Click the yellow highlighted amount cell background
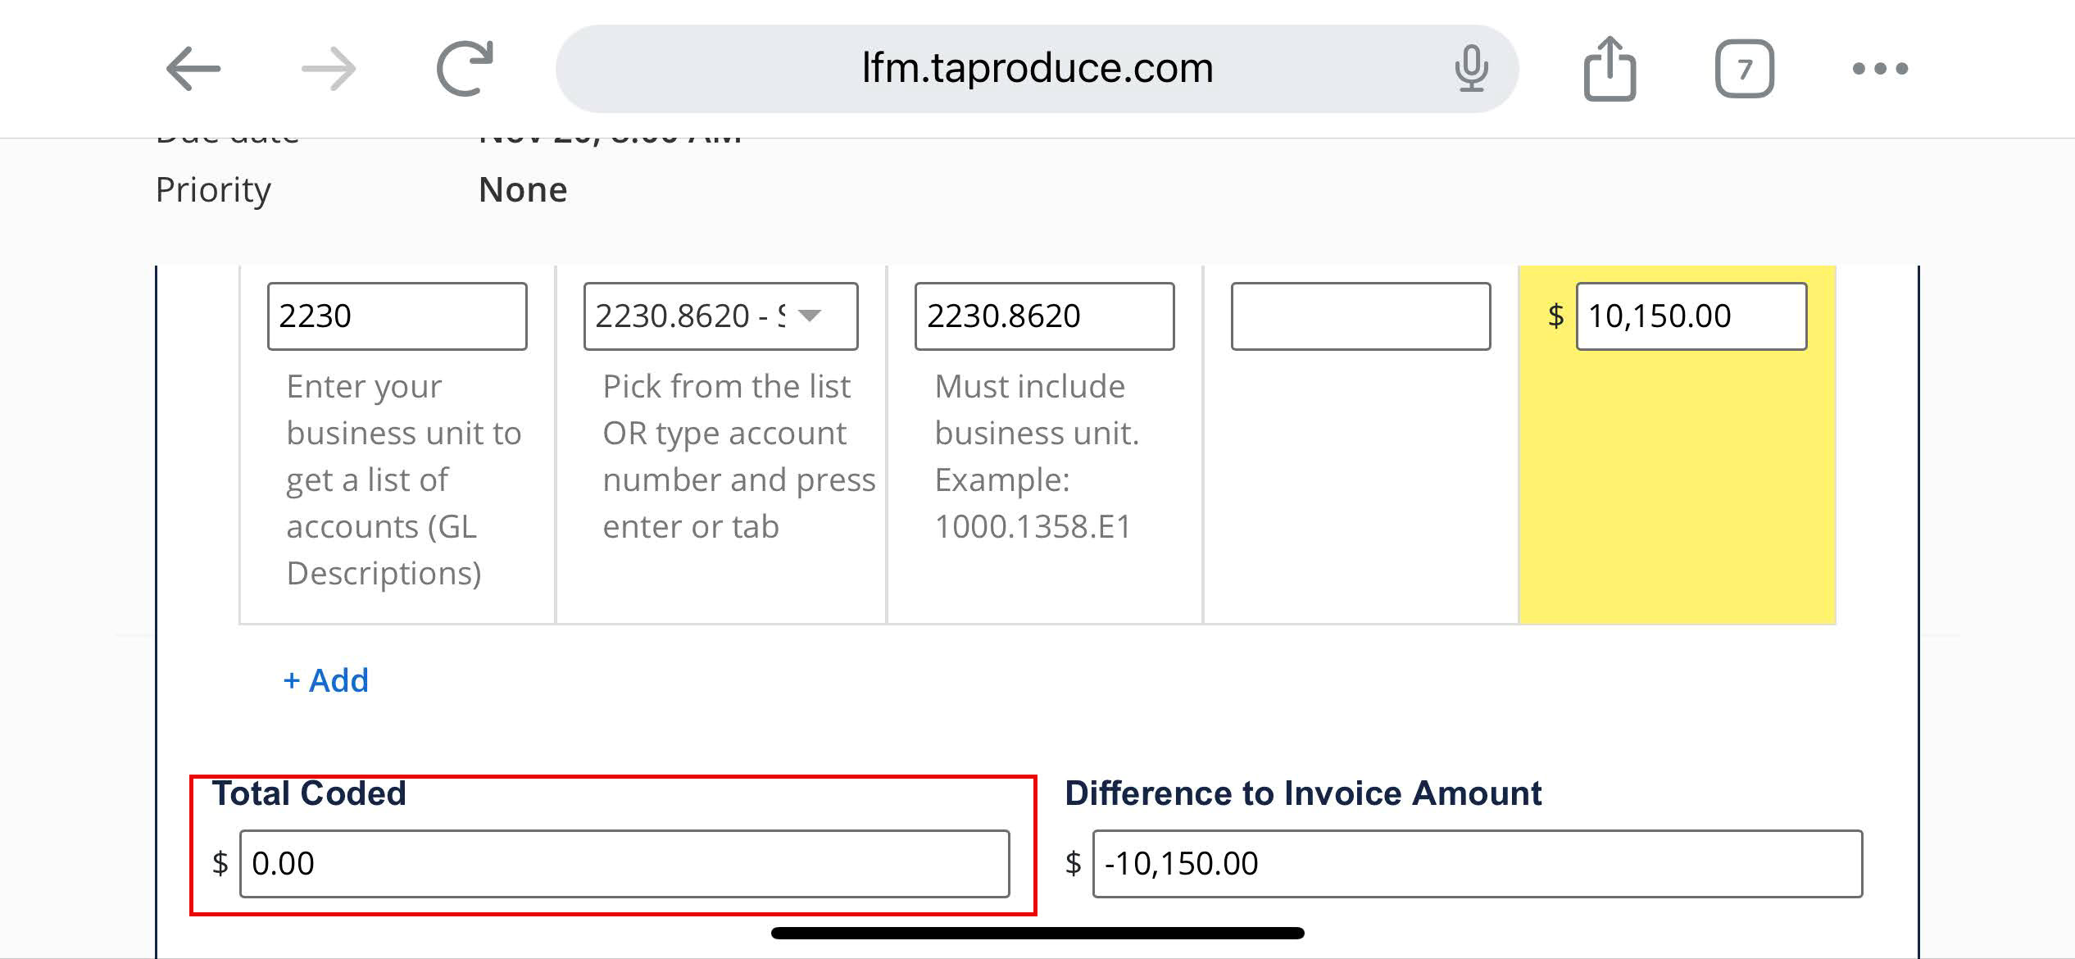This screenshot has height=959, width=2075. [x=1676, y=492]
